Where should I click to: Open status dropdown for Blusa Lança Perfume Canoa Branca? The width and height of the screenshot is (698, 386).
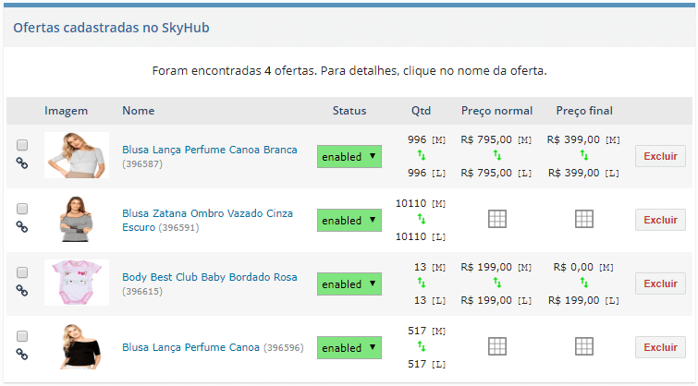[x=349, y=157]
